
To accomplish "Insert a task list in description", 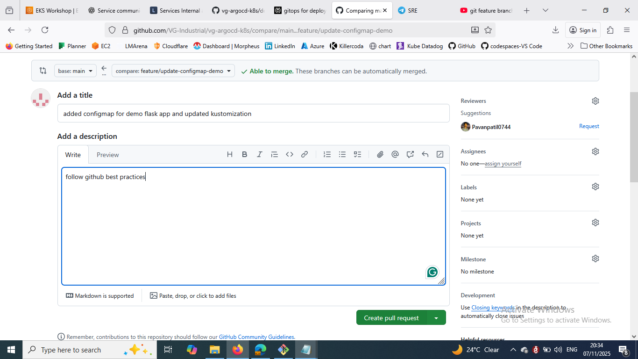I will point(357,154).
